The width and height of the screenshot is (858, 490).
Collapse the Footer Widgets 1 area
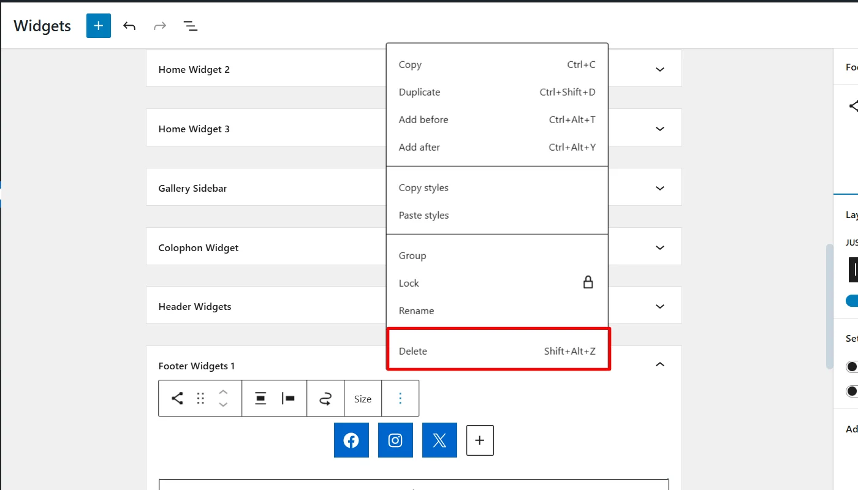click(660, 364)
